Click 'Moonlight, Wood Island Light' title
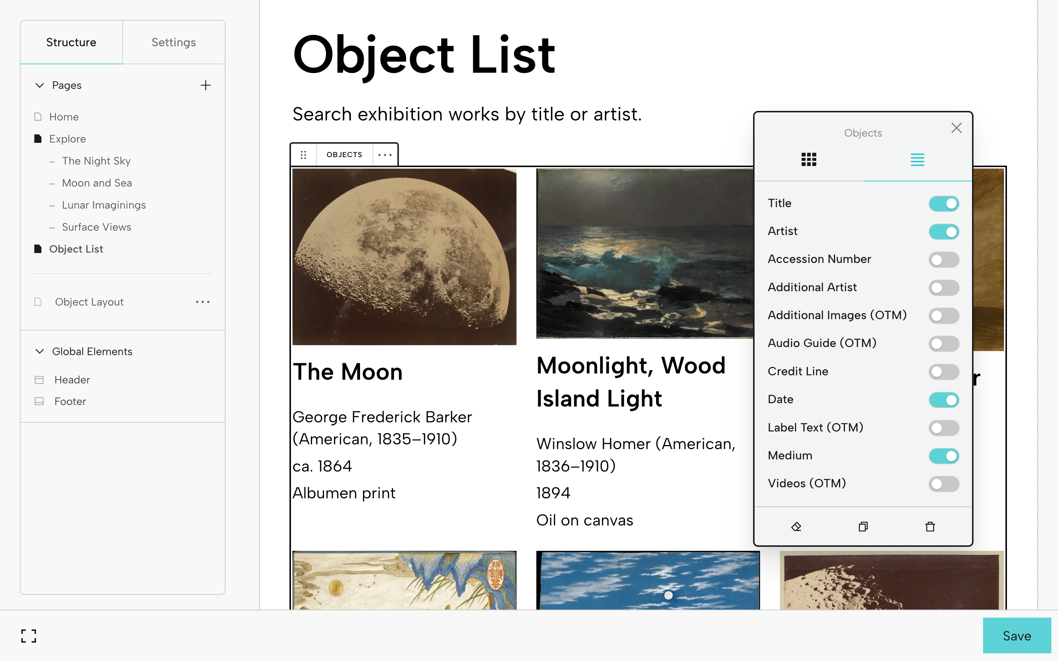This screenshot has width=1058, height=661. tap(631, 382)
